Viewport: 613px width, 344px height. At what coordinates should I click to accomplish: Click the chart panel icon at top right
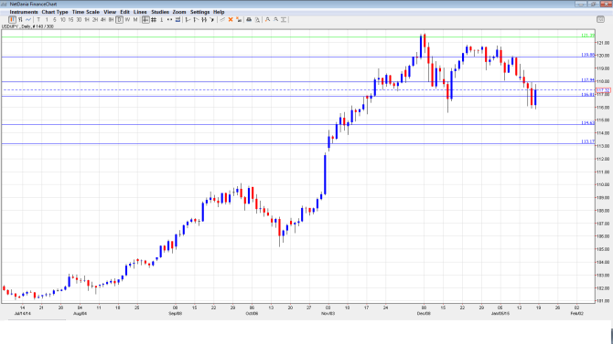pos(600,19)
